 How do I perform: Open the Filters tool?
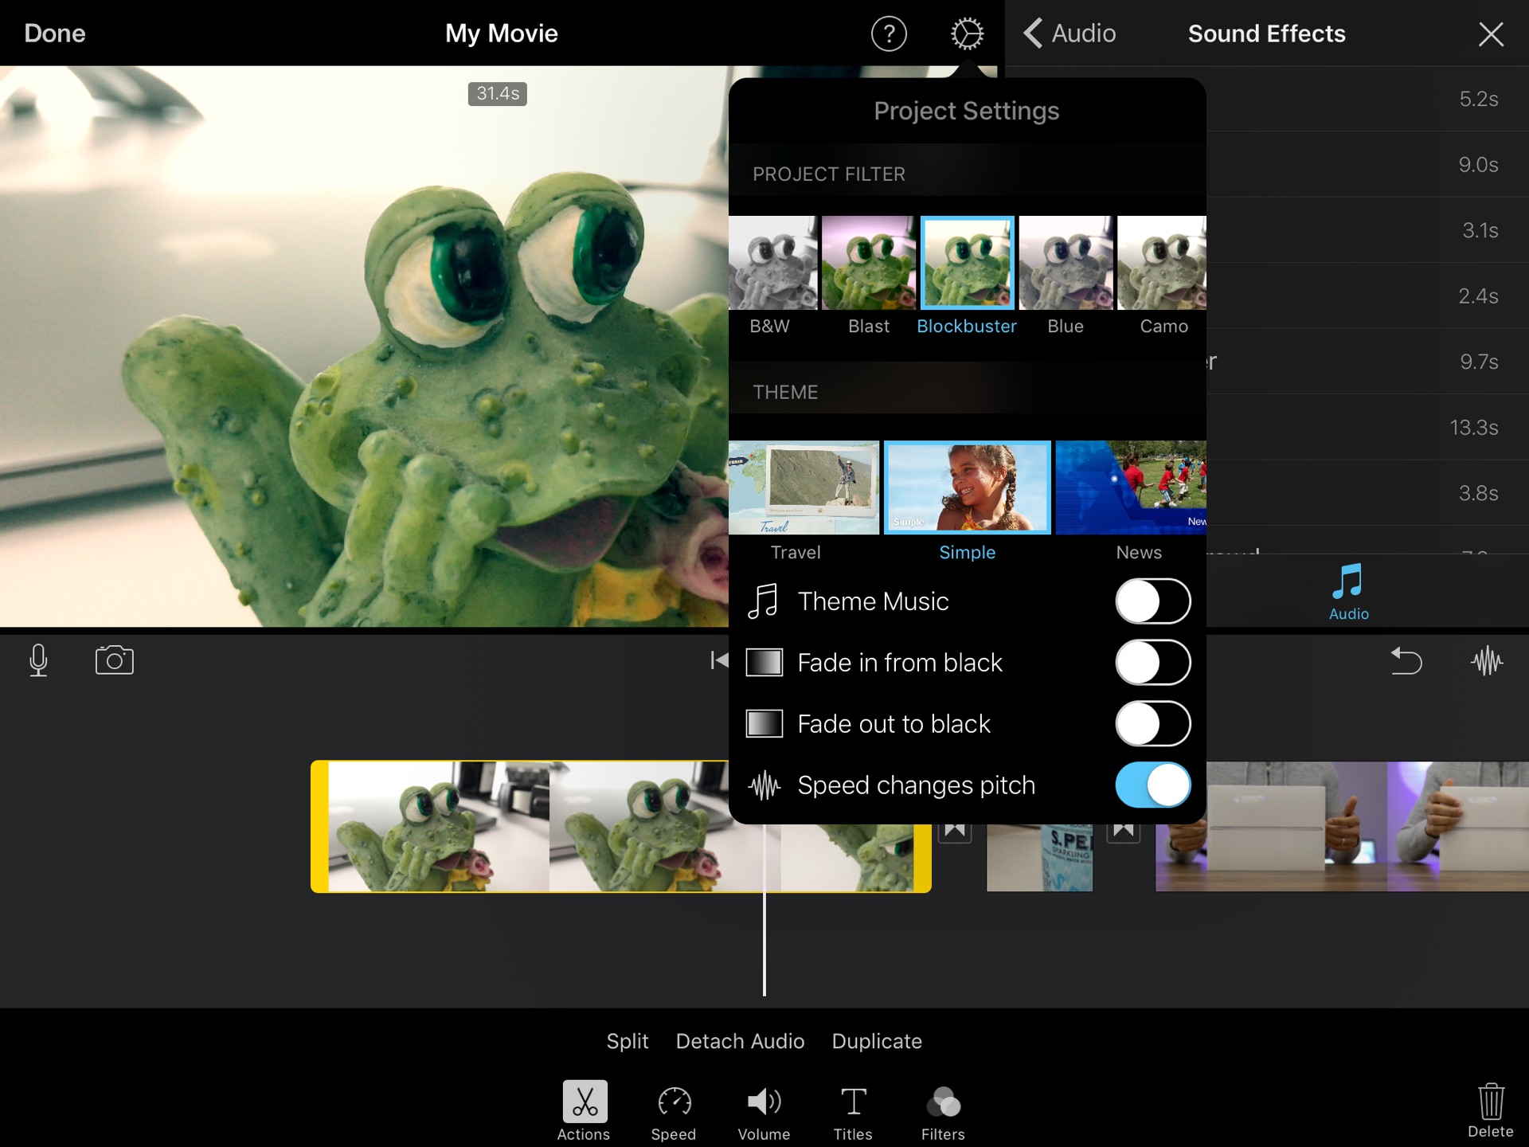pos(943,1111)
